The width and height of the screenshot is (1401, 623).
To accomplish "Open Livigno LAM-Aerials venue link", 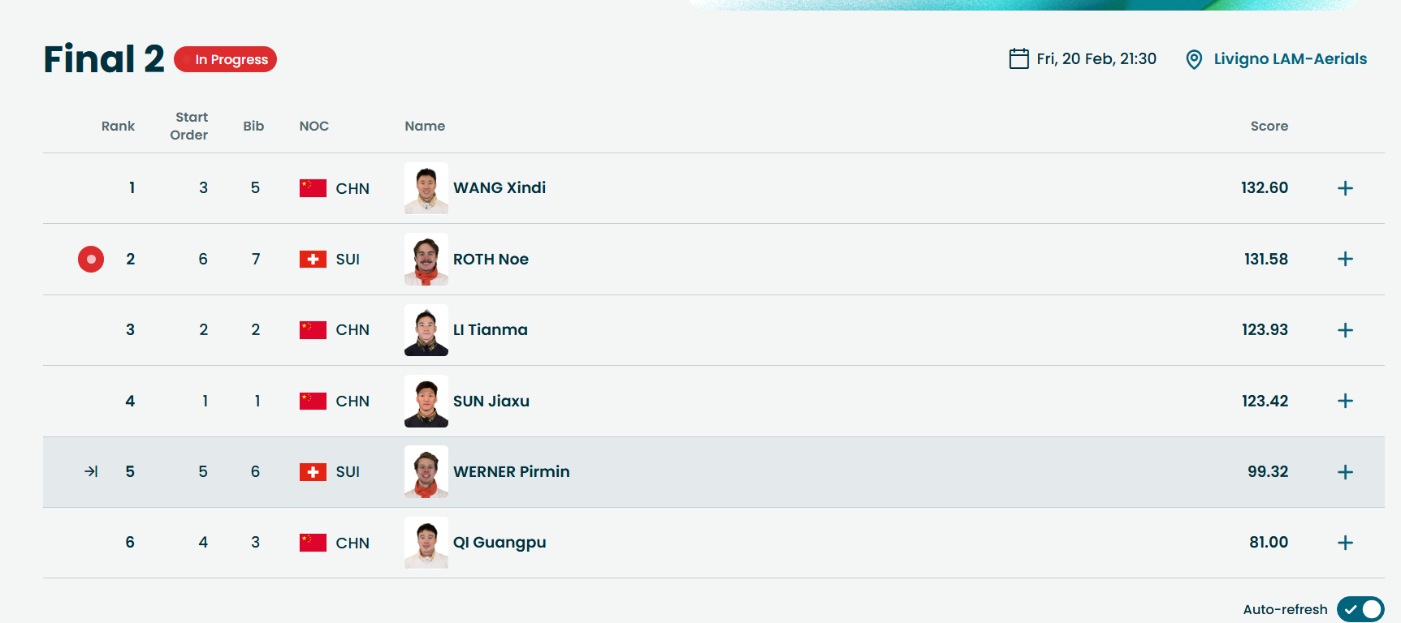I will pyautogui.click(x=1290, y=58).
